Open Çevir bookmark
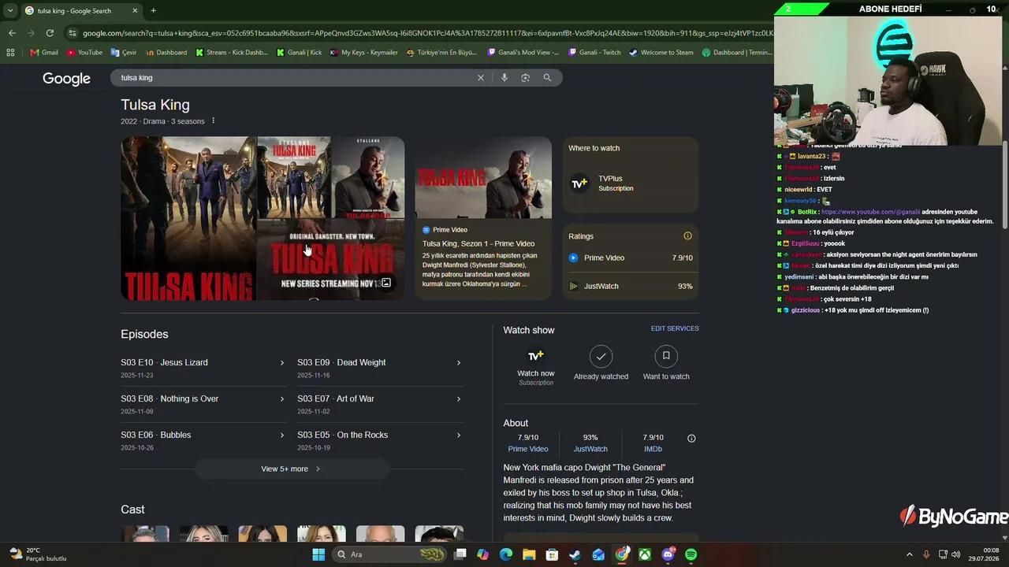Image resolution: width=1009 pixels, height=567 pixels. point(124,53)
